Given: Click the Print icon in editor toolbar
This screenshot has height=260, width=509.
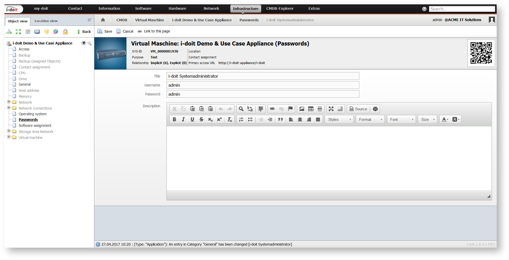Looking at the screenshot, I should pos(375,109).
